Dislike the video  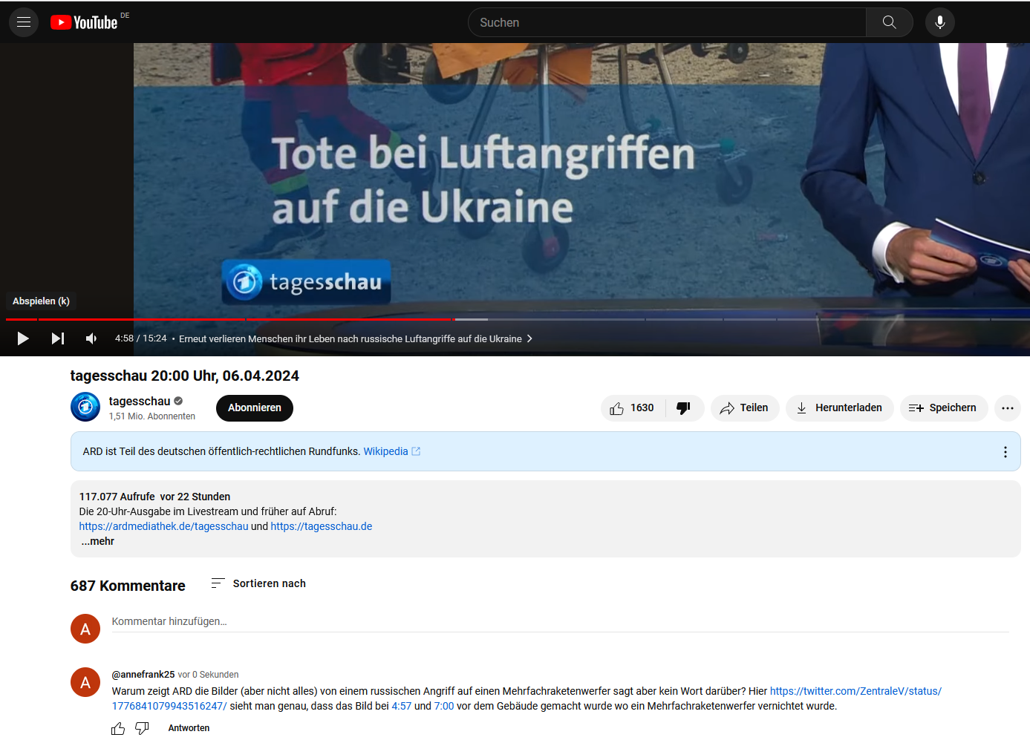tap(685, 407)
